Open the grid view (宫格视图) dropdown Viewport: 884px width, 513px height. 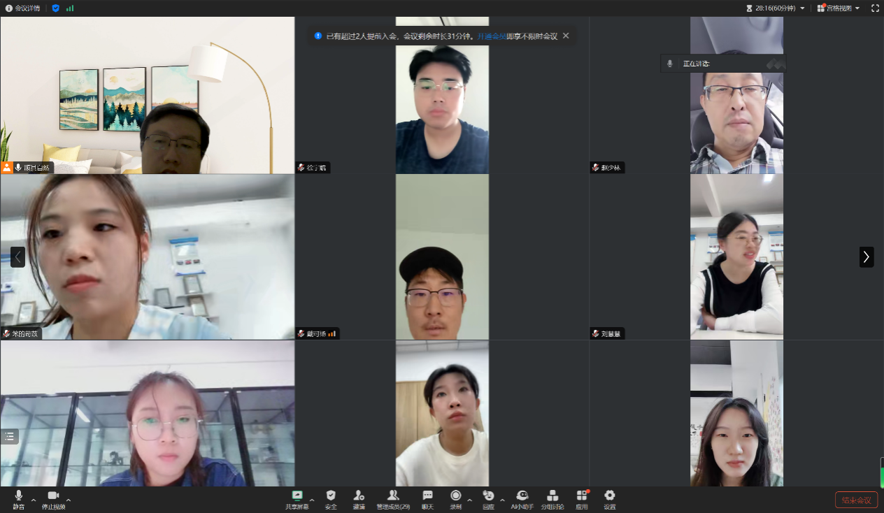(x=839, y=8)
